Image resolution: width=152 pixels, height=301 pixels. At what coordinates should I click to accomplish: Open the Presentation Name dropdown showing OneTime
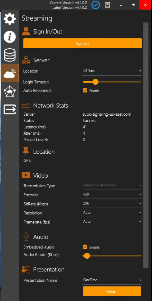click(x=112, y=280)
